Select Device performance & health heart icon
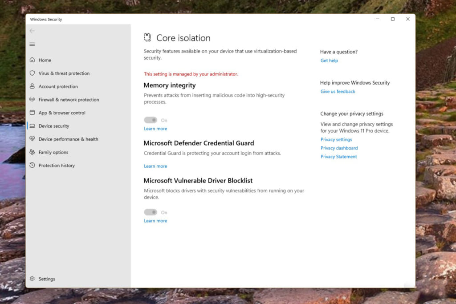Screen dimensions: 456x304 pyautogui.click(x=32, y=139)
